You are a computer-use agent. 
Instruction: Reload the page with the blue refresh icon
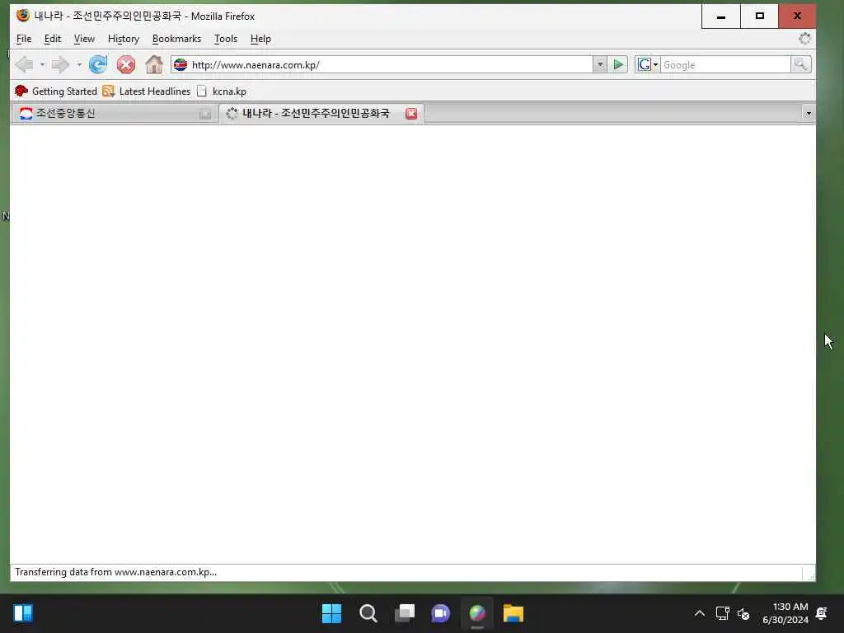[x=98, y=64]
